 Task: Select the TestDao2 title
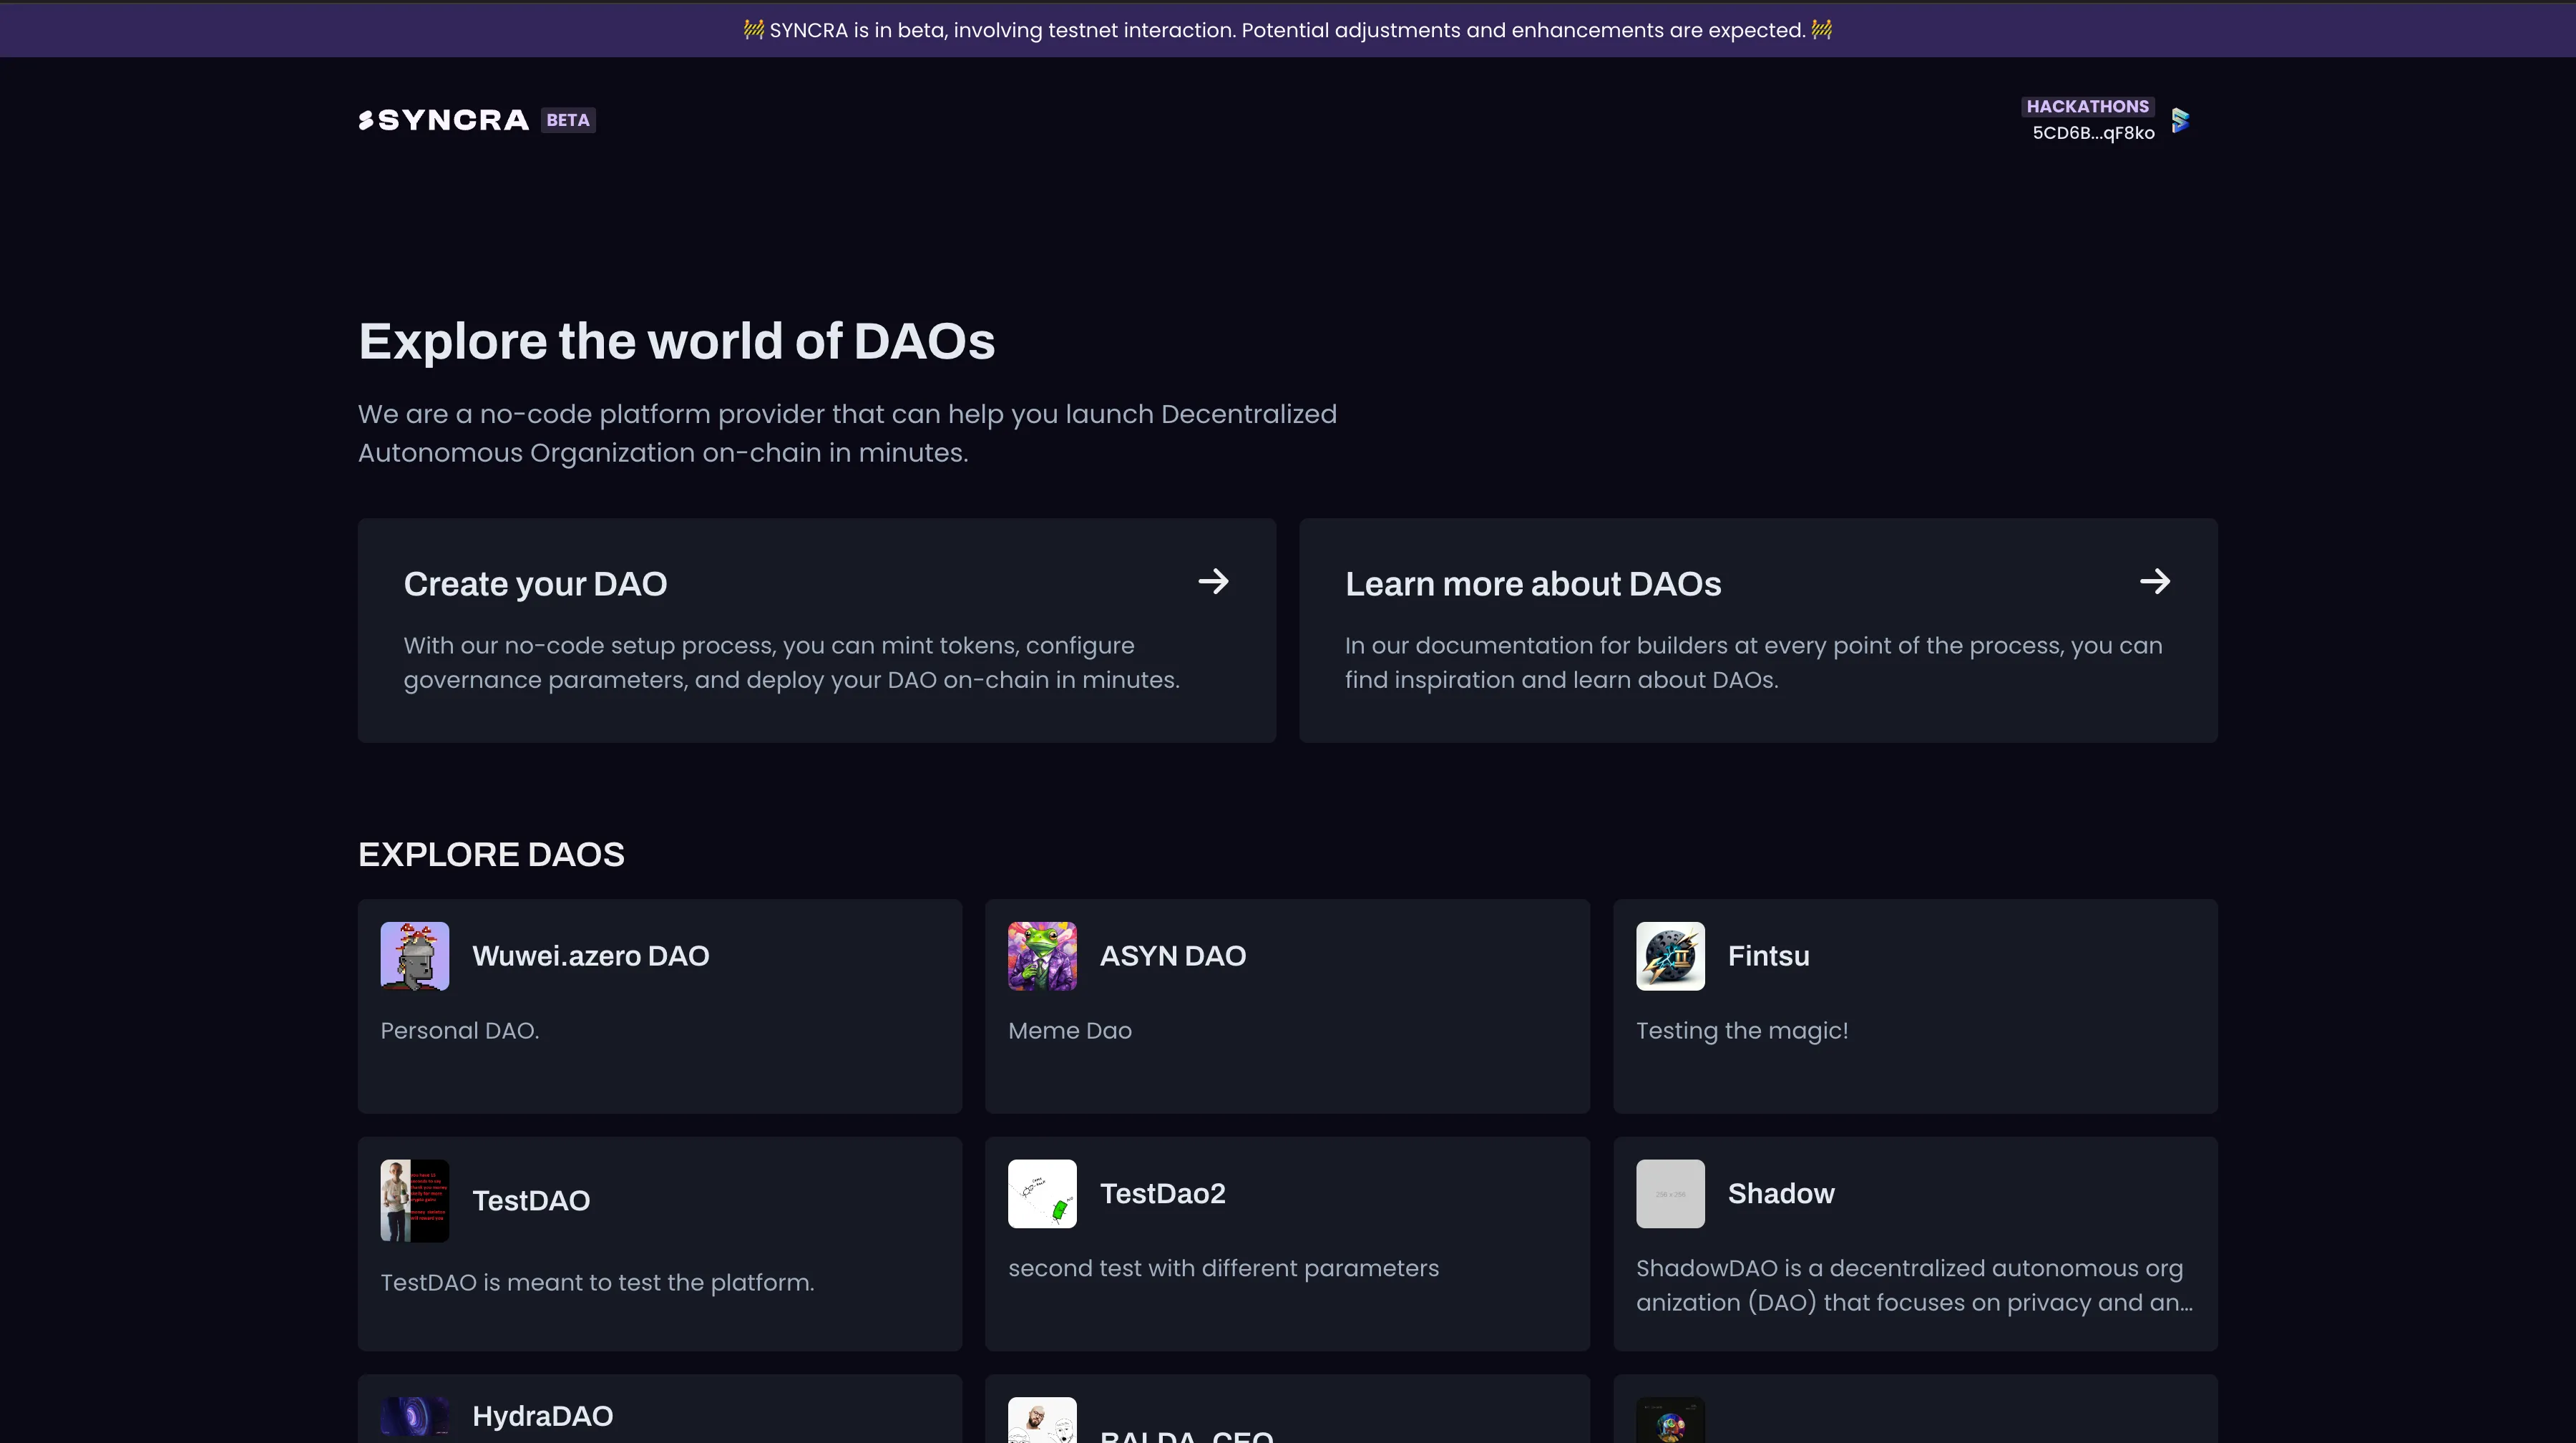click(1162, 1193)
